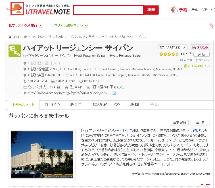Click the external link icon after URL
The image size is (215, 188).
tap(114, 93)
